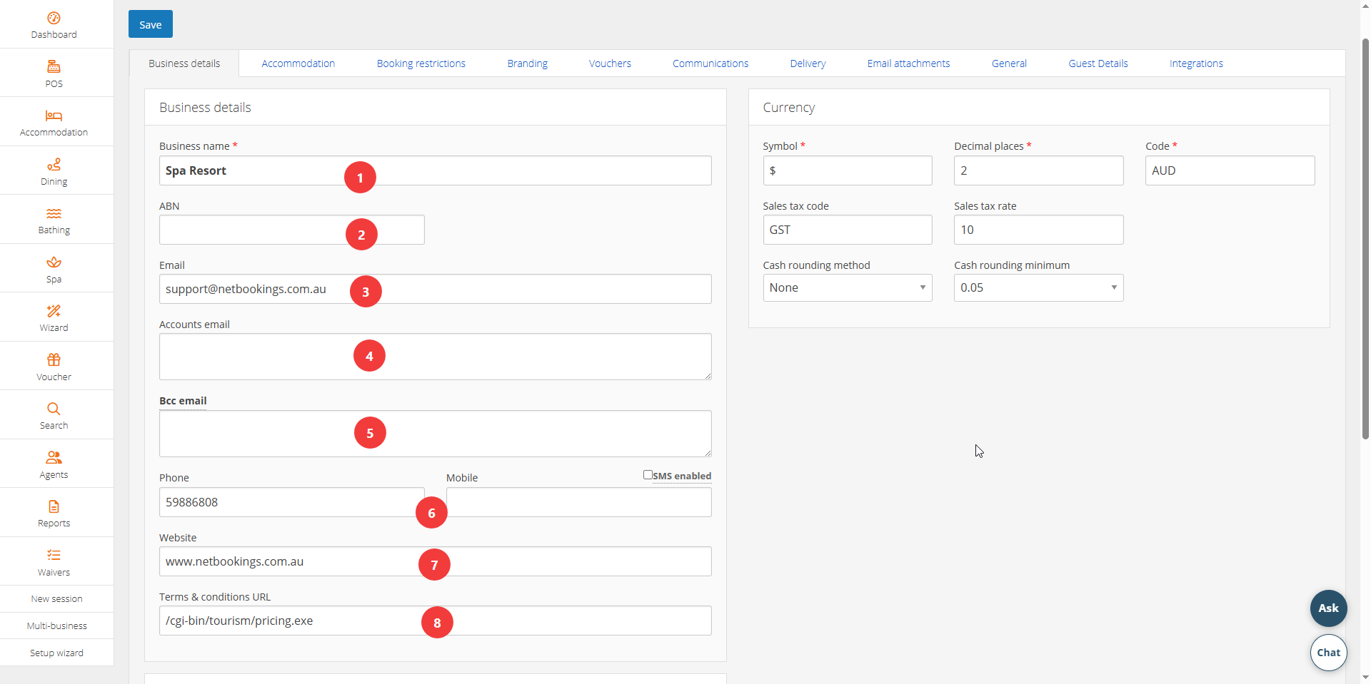Click the currency Code field
This screenshot has height=684, width=1371.
[x=1230, y=170]
